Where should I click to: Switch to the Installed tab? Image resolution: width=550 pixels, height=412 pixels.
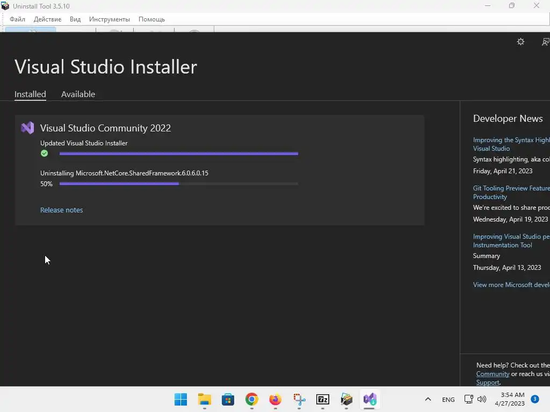[30, 94]
